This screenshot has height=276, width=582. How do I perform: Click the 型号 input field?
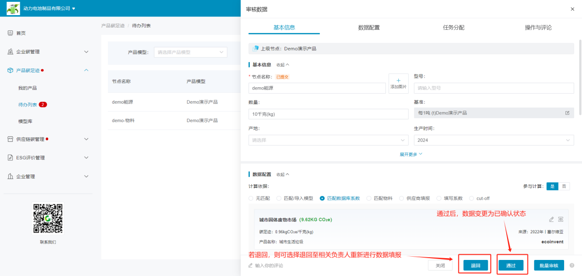493,88
